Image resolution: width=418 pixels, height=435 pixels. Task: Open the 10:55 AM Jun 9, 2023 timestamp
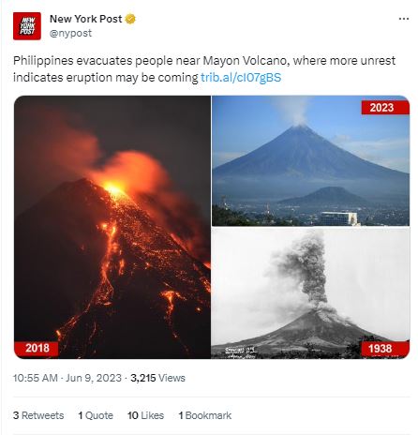[x=67, y=378]
